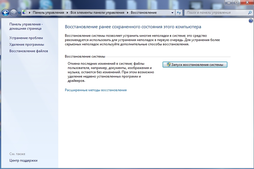Maximize the Control Panel window
This screenshot has width=254, height=169.
pyautogui.click(x=237, y=2)
